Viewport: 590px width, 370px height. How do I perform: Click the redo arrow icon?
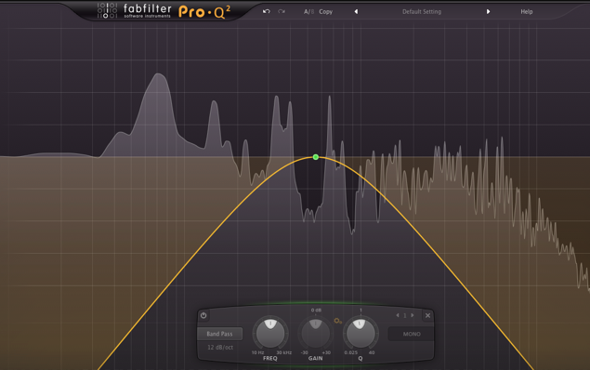(282, 11)
